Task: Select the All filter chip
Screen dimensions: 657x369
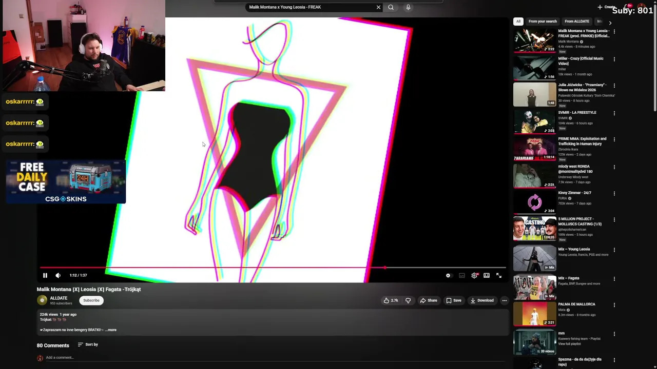Action: coord(518,22)
